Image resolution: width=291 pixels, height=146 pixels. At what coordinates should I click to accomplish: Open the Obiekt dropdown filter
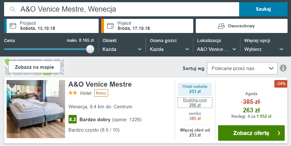pyautogui.click(x=122, y=49)
